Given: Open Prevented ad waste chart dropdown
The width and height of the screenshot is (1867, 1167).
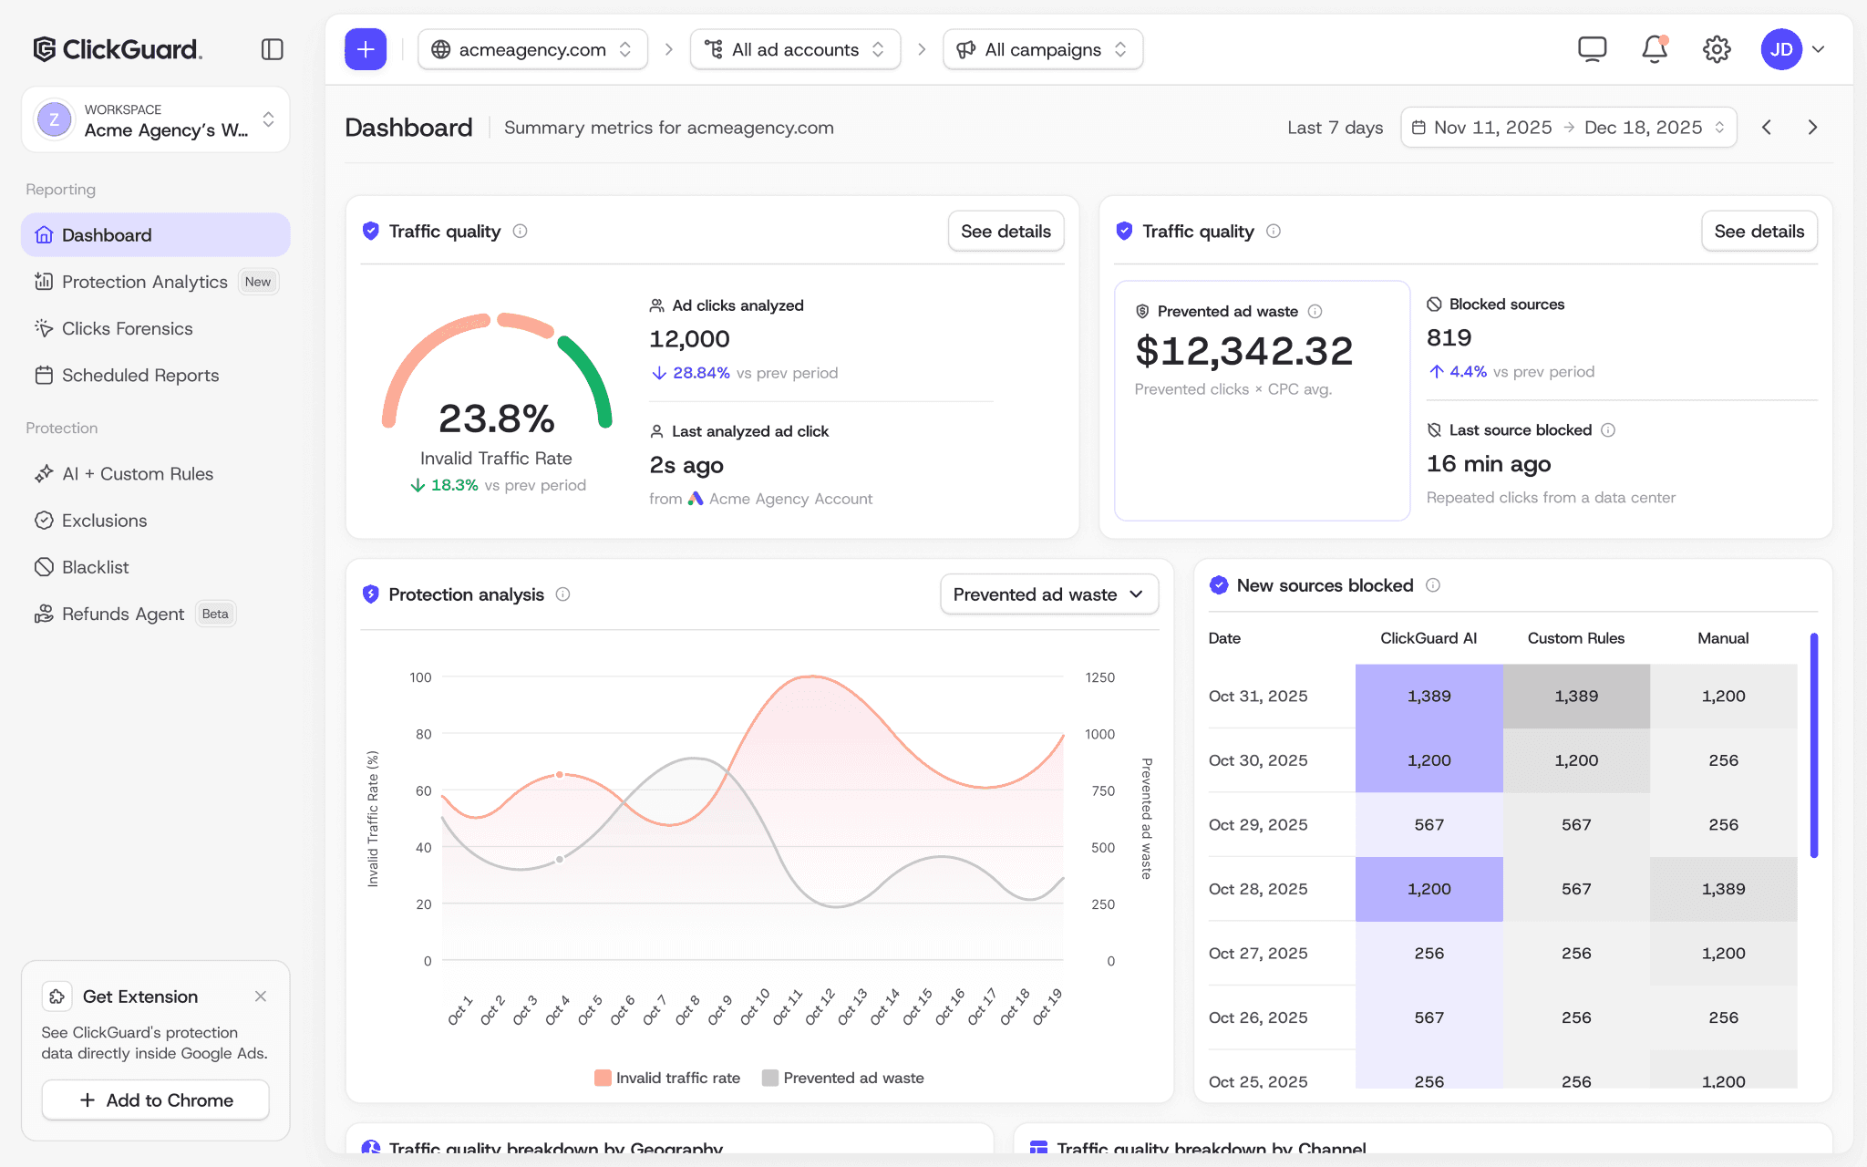Looking at the screenshot, I should click(x=1049, y=594).
